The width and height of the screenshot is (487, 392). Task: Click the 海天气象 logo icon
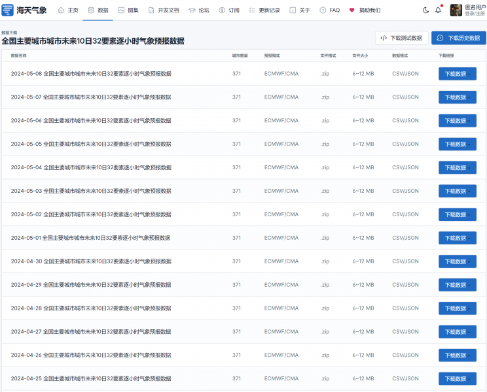[9, 10]
